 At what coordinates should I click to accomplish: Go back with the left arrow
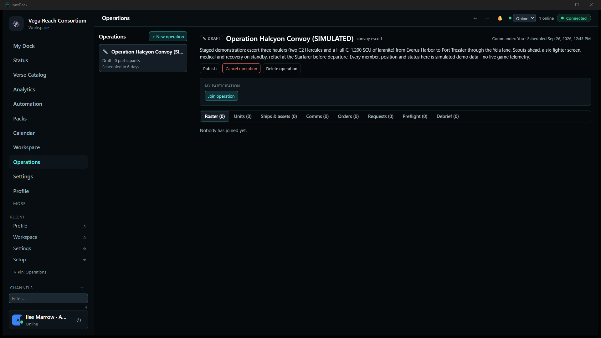click(475, 18)
